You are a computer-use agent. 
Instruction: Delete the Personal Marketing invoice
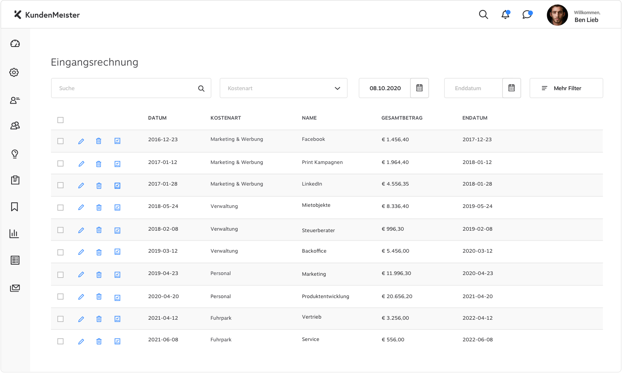pos(99,275)
